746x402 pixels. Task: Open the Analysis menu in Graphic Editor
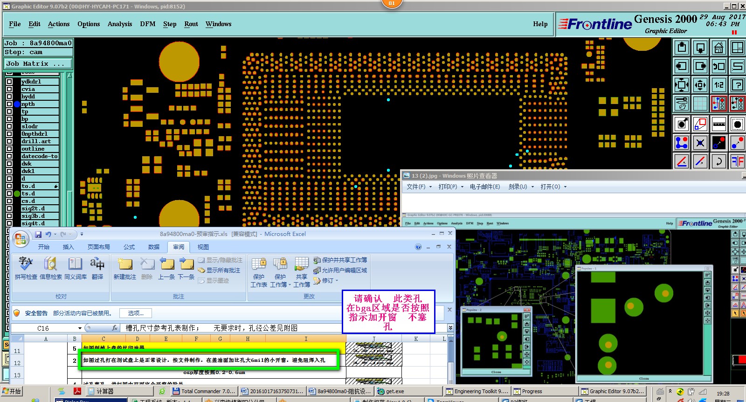pyautogui.click(x=120, y=24)
